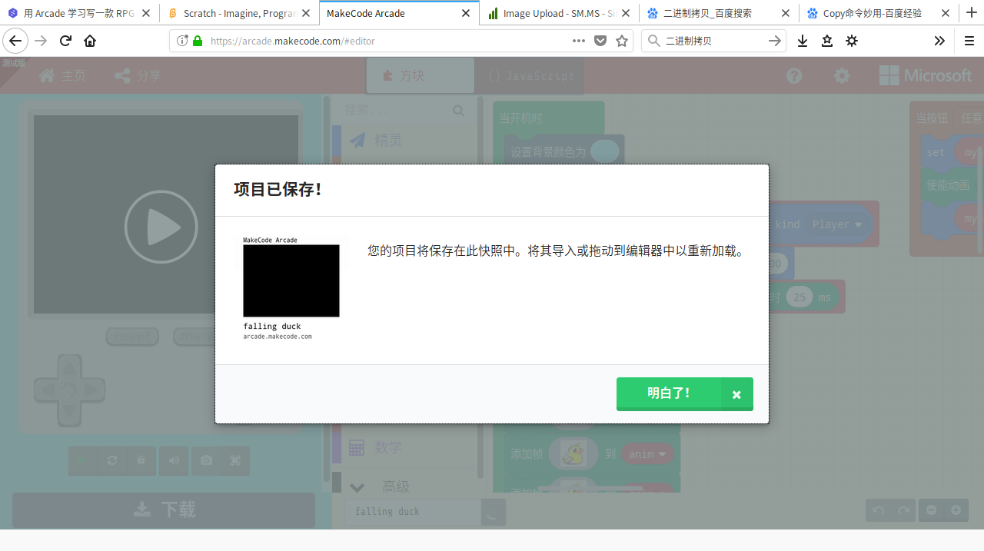Image resolution: width=984 pixels, height=551 pixels.
Task: Switch to the 用 Arcade 学习写一款 RPG tab
Action: pos(79,13)
